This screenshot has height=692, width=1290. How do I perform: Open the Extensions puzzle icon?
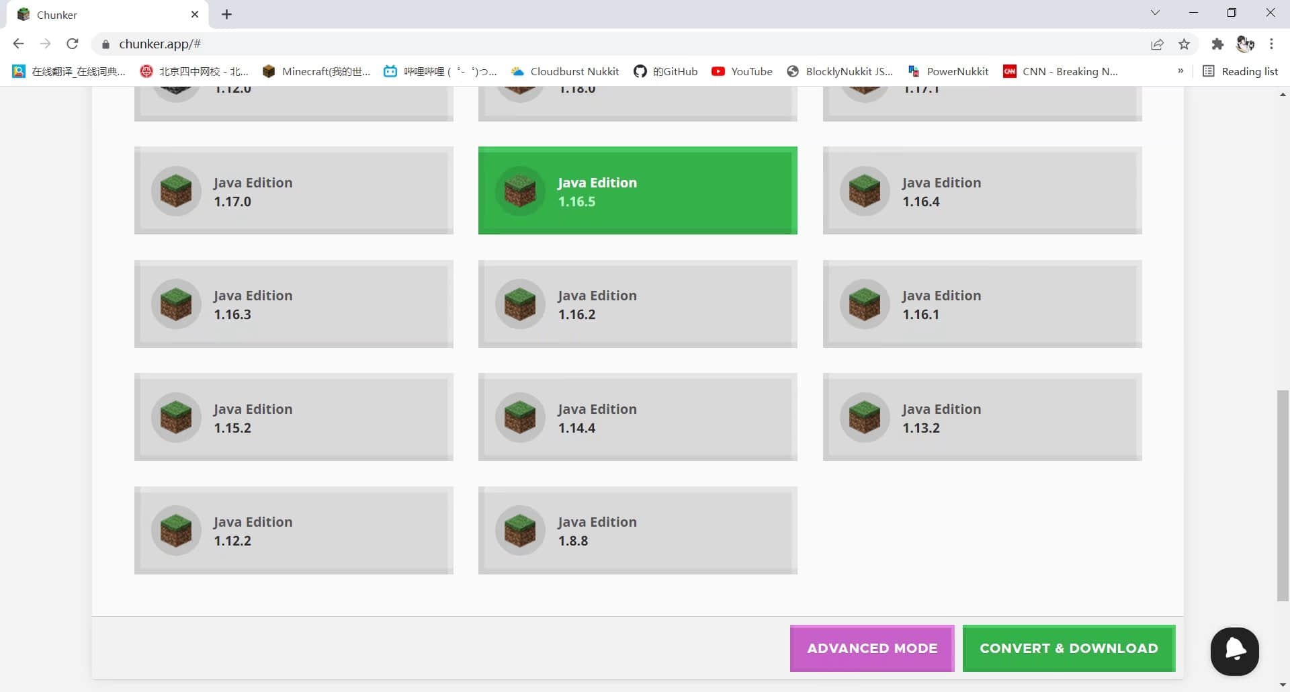click(x=1217, y=44)
